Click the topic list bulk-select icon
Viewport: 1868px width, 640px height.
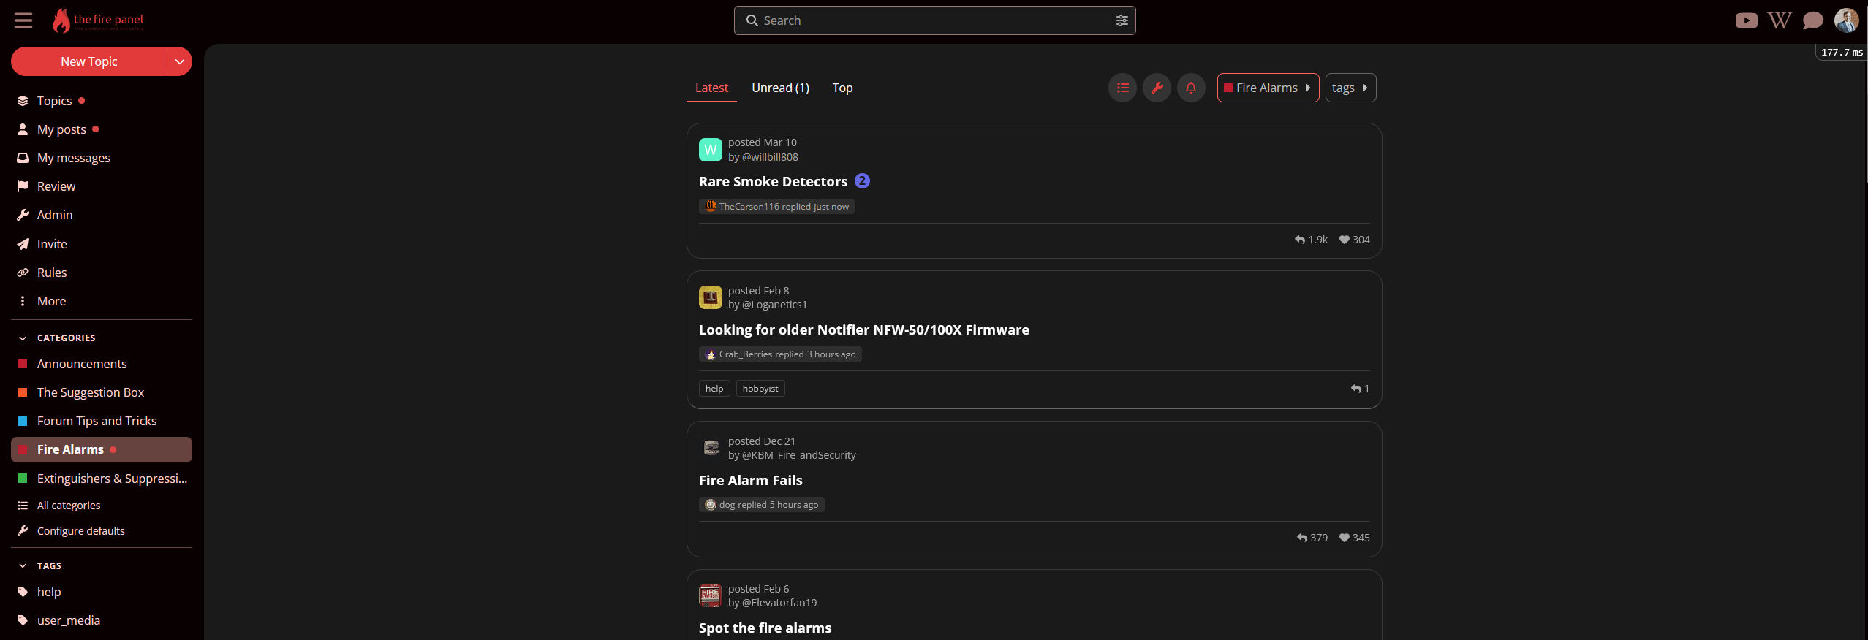tap(1122, 88)
